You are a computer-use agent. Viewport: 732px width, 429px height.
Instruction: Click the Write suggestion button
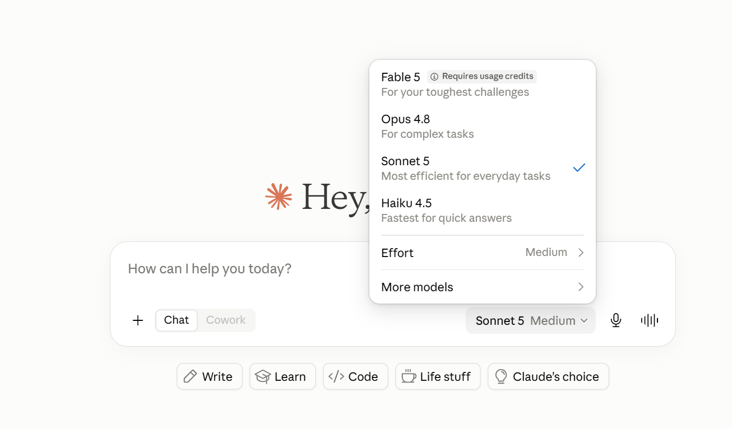click(210, 376)
